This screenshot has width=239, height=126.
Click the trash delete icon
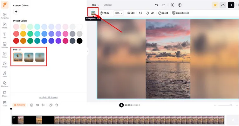(x=57, y=105)
